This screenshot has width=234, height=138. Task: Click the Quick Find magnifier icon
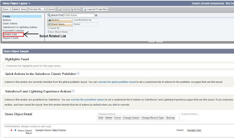[x=49, y=15]
